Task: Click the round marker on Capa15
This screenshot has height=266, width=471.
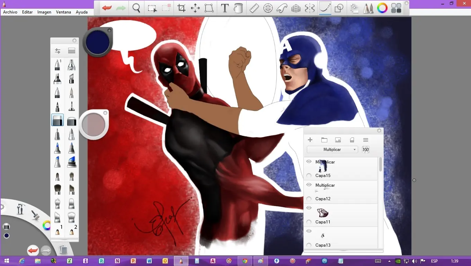Action: tap(309, 176)
